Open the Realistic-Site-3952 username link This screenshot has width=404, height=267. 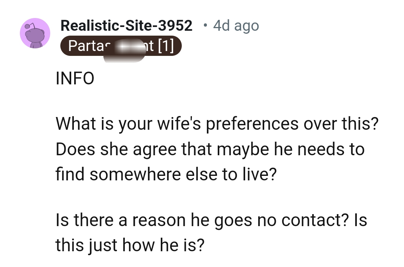[x=126, y=25]
